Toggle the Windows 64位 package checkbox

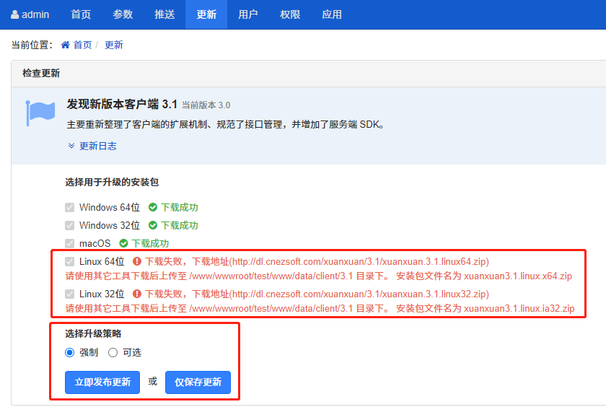pyautogui.click(x=70, y=208)
